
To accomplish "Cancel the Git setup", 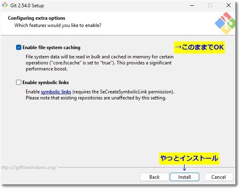I will 219,177.
